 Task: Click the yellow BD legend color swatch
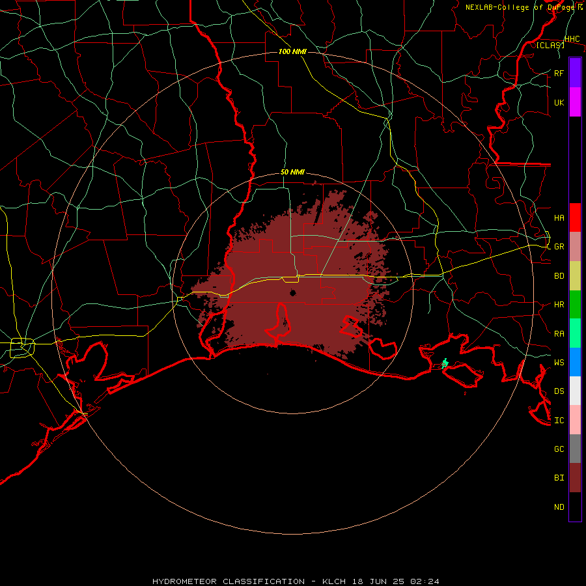tap(575, 276)
